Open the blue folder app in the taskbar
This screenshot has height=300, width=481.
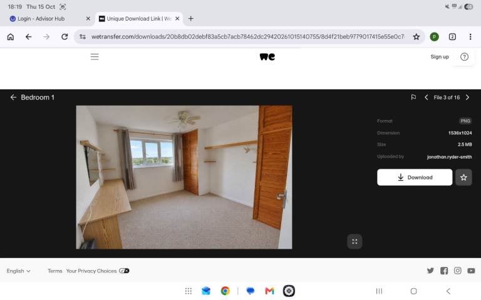(206, 291)
